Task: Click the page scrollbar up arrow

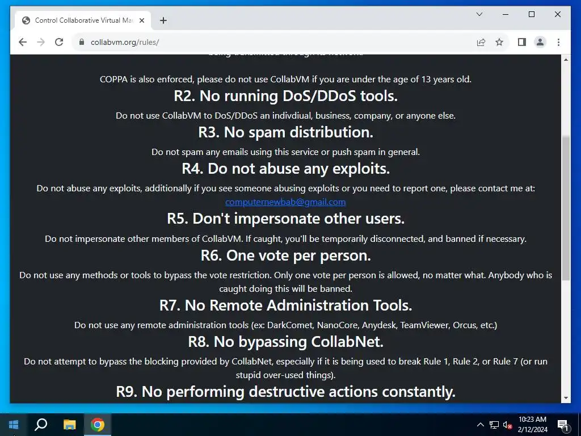Action: click(566, 59)
